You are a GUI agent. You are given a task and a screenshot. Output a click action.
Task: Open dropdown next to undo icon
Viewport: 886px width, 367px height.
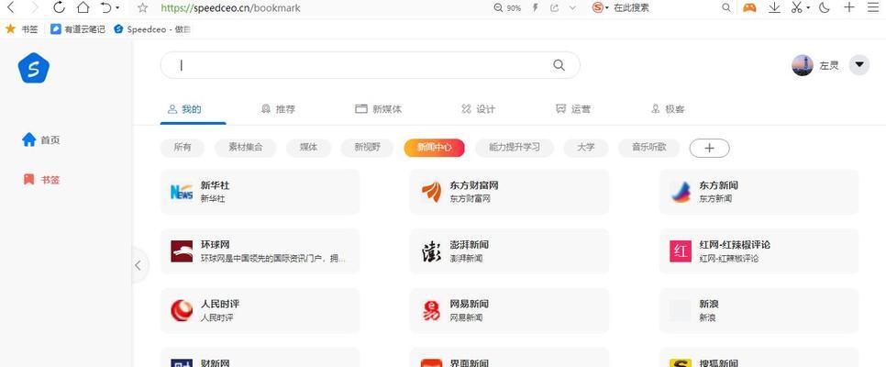coord(117,8)
